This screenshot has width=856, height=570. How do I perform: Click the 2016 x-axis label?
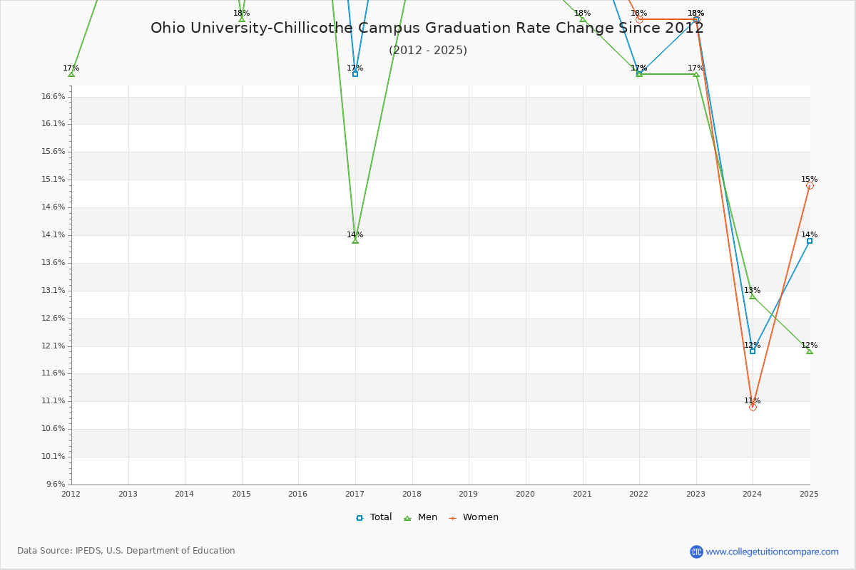tap(298, 494)
